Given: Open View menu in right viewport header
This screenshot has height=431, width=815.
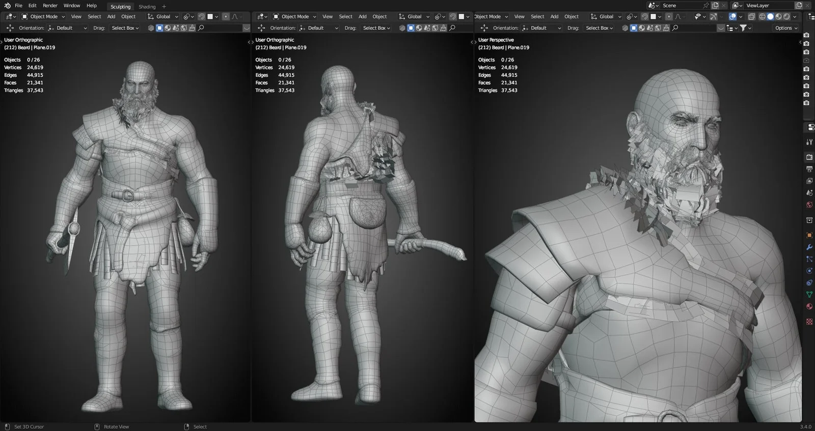Looking at the screenshot, I should [519, 16].
